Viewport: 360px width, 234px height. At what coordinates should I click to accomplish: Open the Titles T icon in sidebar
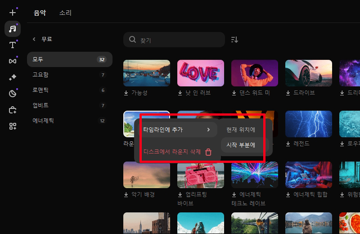coord(13,45)
